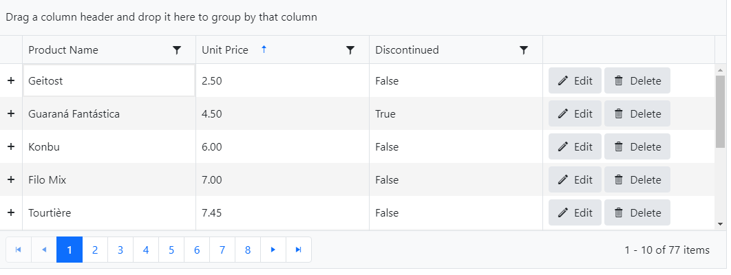731x275 pixels.
Task: Switch to page 3 of the grid
Action: pos(120,250)
